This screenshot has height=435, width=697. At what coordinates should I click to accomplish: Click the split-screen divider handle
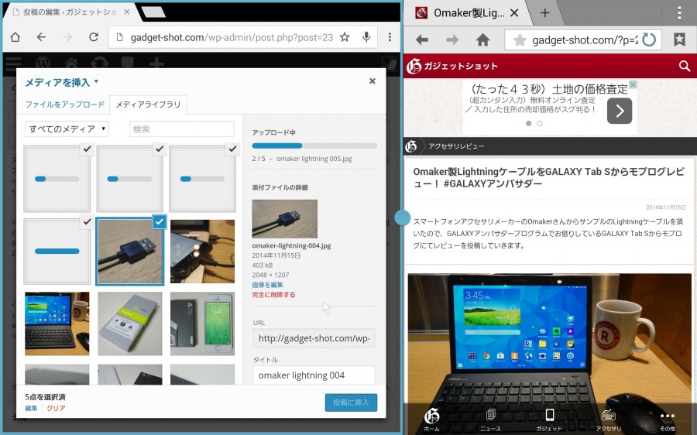pyautogui.click(x=402, y=217)
